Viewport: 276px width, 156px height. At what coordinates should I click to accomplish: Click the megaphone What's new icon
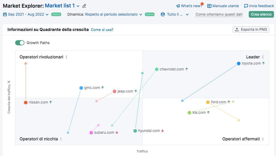pos(178,6)
